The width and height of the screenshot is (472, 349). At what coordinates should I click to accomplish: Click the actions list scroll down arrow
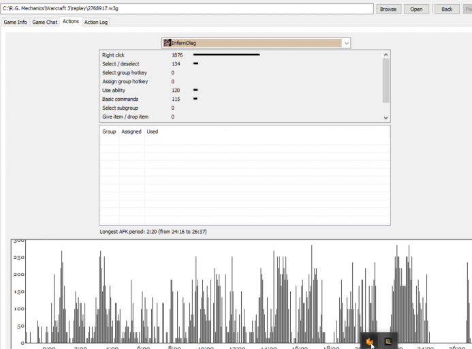(386, 118)
